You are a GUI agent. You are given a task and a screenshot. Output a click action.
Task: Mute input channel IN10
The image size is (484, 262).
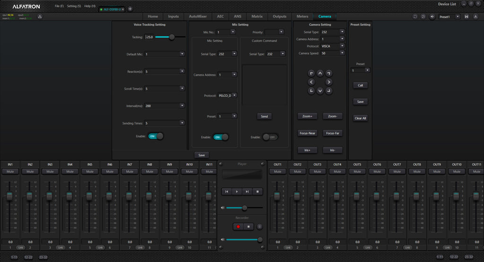[189, 172]
